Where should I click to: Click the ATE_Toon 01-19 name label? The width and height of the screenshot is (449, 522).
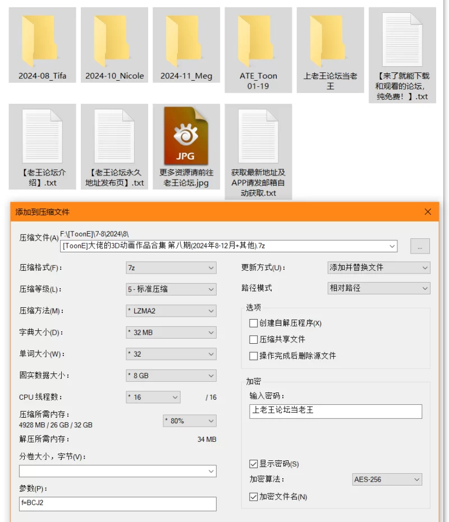258,81
